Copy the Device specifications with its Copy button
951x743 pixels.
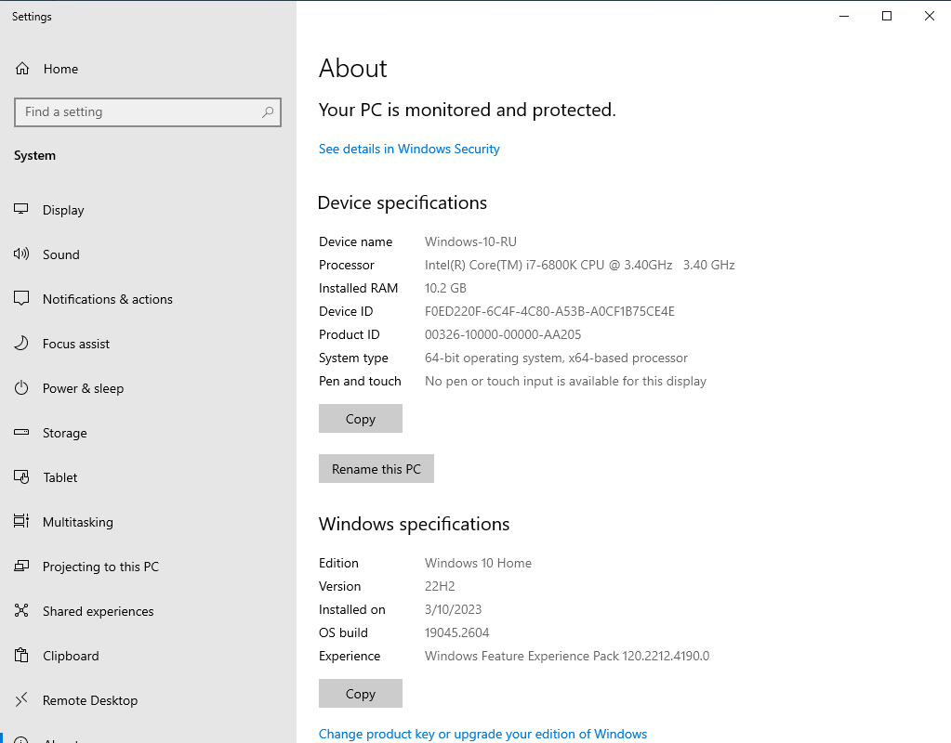(361, 419)
